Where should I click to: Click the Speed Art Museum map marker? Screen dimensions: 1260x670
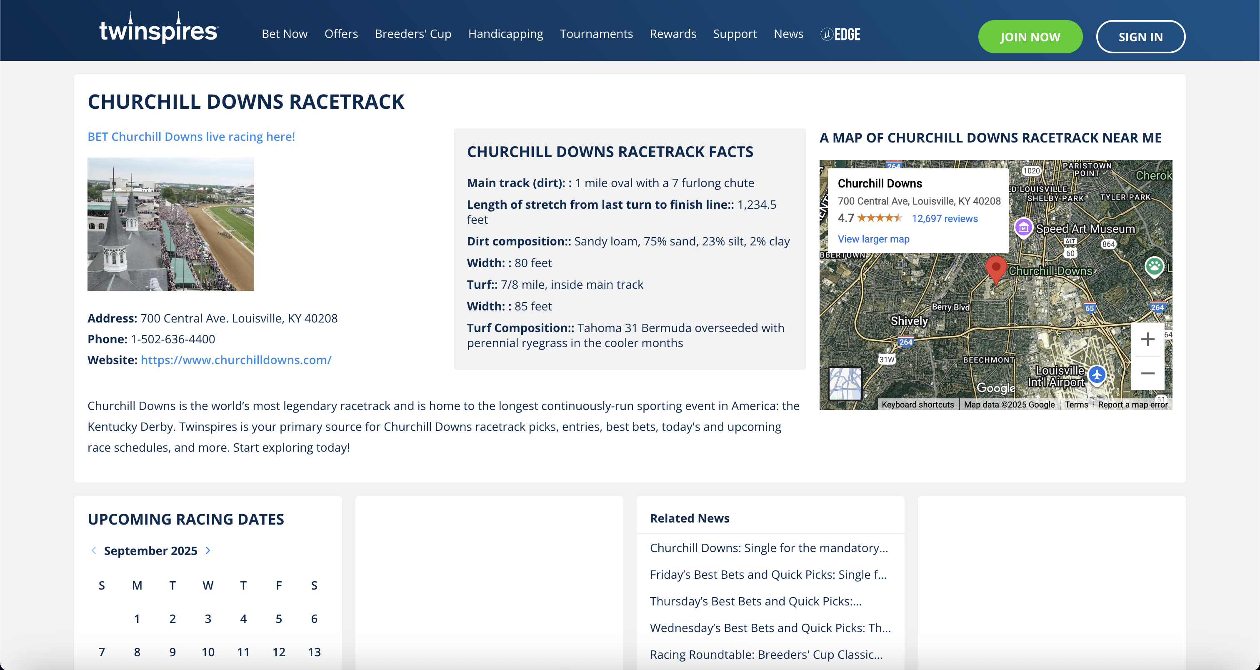(x=1023, y=227)
